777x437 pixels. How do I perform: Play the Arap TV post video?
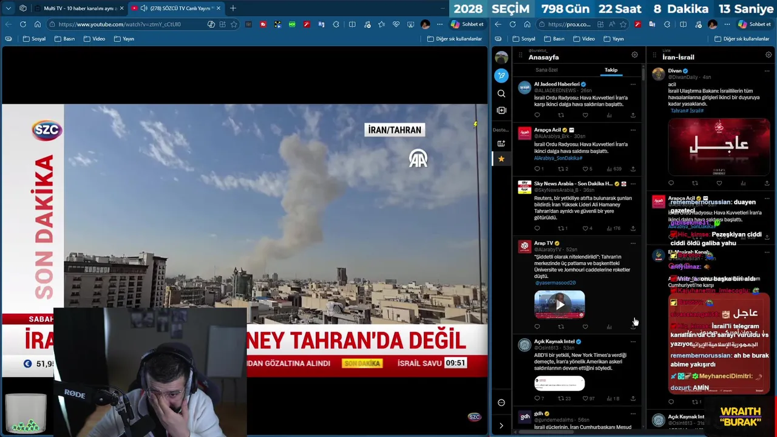[559, 305]
